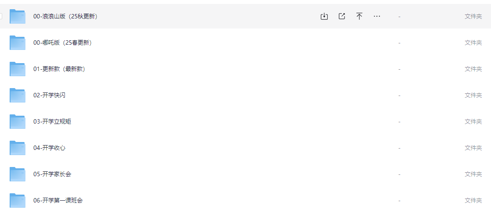Click the share icon on the 00-浪浪山版 row
Screen dimensions: 491x213
point(342,16)
